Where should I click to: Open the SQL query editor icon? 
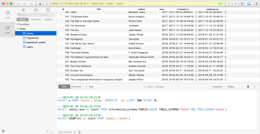point(48,10)
